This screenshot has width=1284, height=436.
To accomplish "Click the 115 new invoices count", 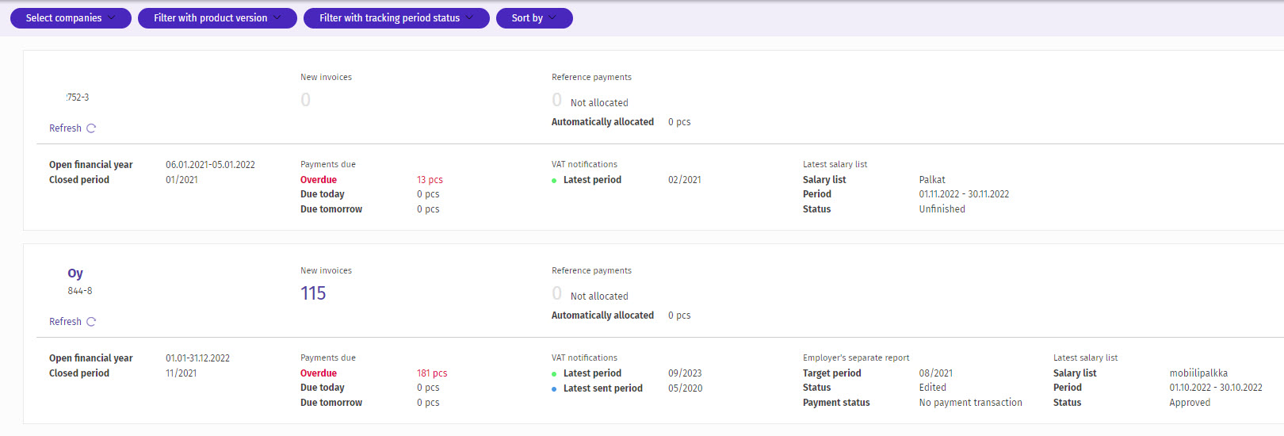I will pyautogui.click(x=313, y=293).
